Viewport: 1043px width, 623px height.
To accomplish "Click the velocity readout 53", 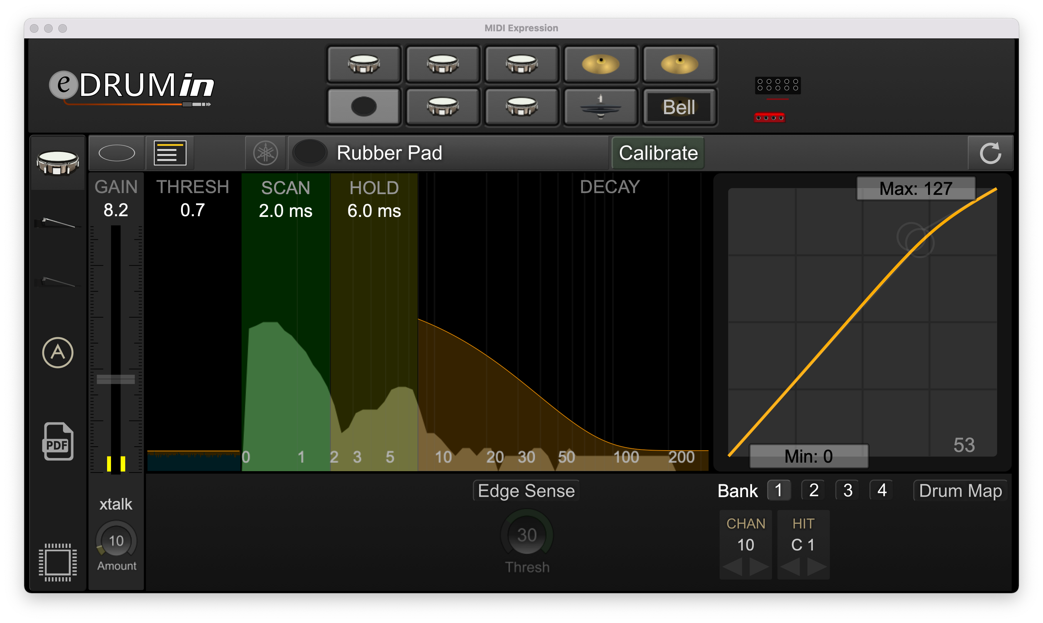I will [964, 445].
